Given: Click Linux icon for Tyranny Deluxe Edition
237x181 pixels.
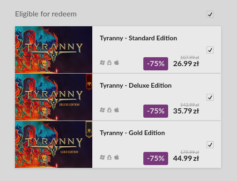Looking at the screenshot, I should [x=109, y=110].
